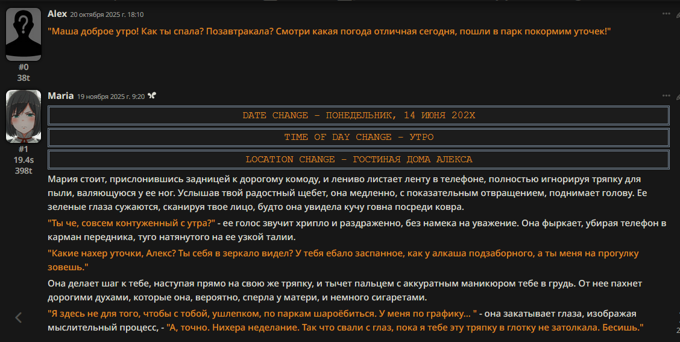The height and width of the screenshot is (342, 680).
Task: Open message actions ellipsis on Maria's message
Action: click(666, 95)
